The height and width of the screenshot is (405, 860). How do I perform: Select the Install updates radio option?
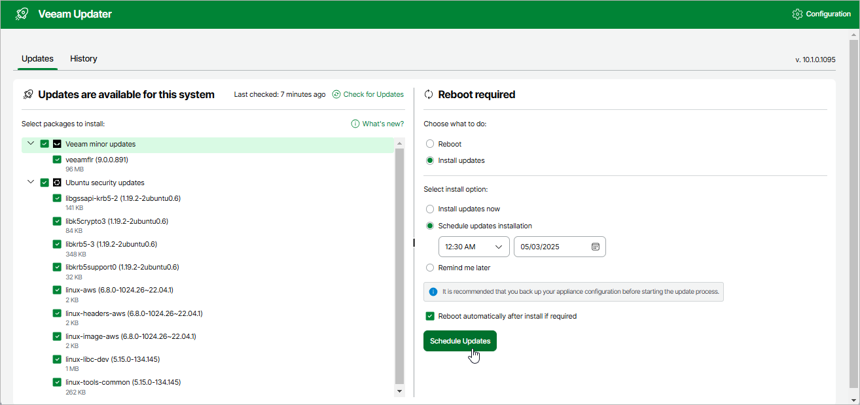tap(430, 160)
